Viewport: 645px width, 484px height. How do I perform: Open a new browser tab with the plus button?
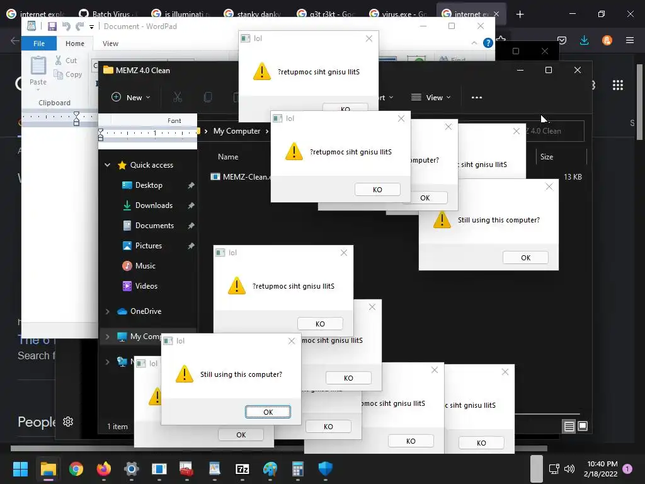520,14
